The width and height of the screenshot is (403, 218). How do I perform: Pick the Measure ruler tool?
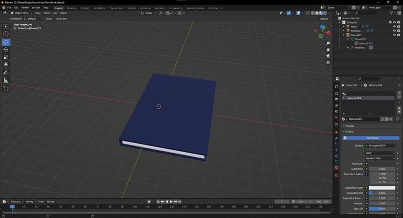click(6, 81)
